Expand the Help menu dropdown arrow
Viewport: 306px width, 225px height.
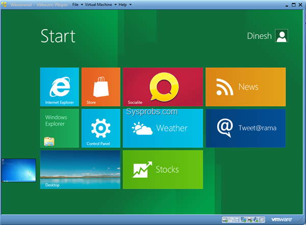[131, 5]
